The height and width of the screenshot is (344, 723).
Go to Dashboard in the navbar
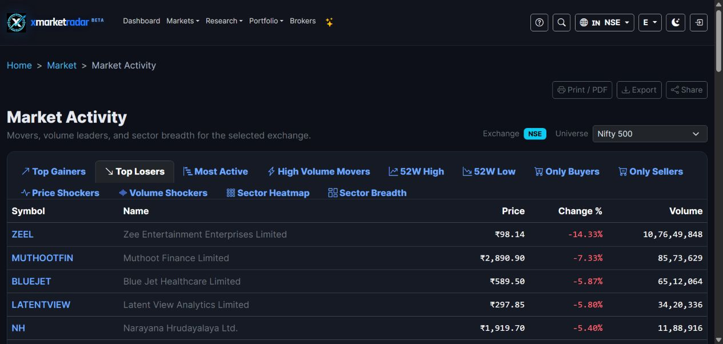point(141,21)
